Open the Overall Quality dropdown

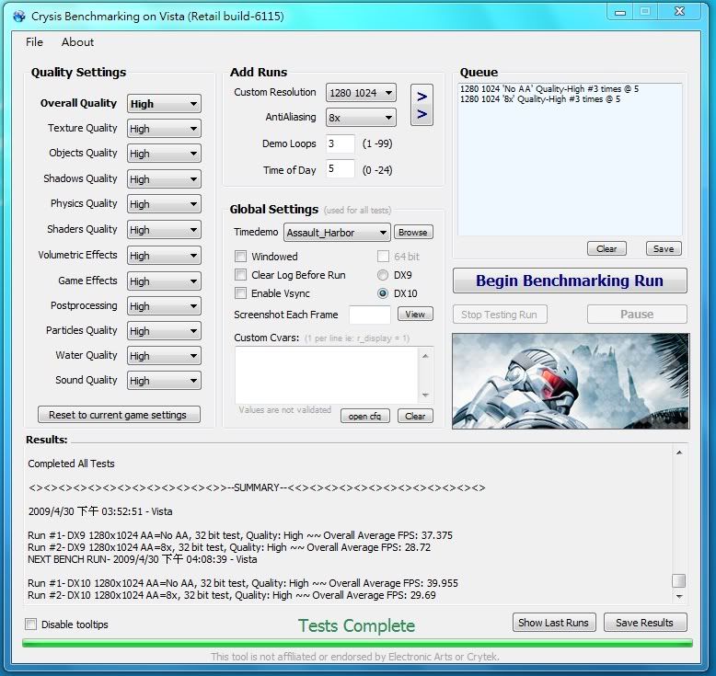[164, 104]
